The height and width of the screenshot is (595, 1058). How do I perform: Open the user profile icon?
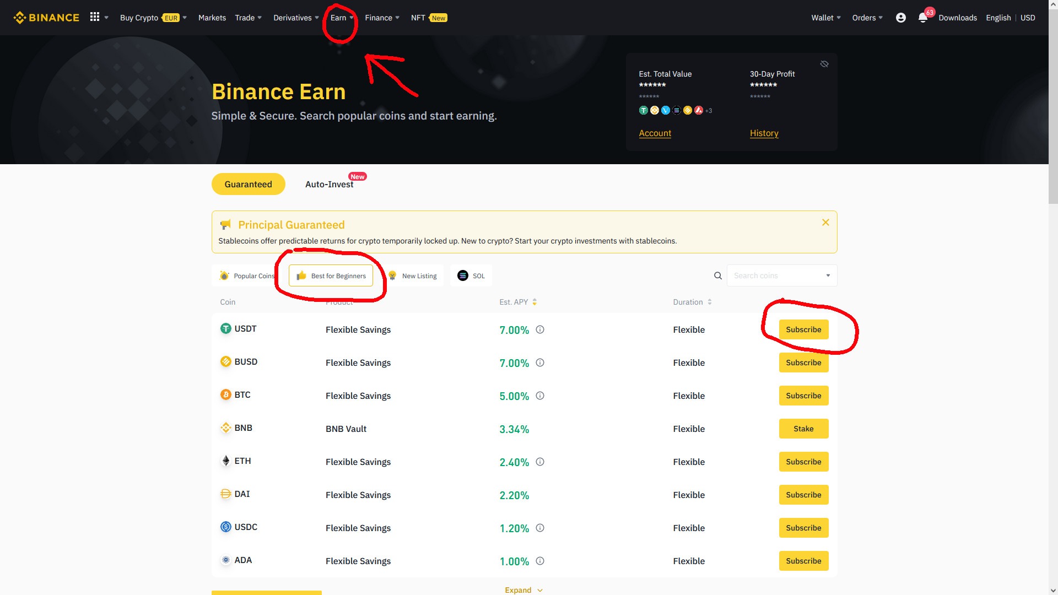point(901,18)
